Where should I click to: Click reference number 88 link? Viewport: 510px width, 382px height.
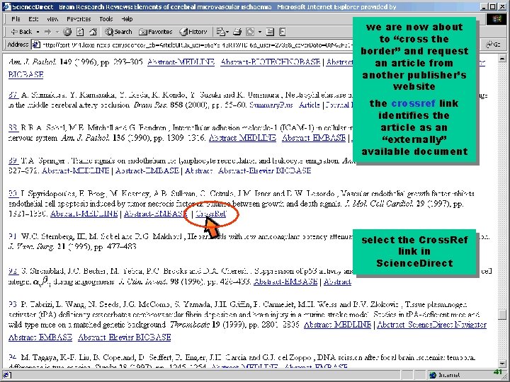13,127
